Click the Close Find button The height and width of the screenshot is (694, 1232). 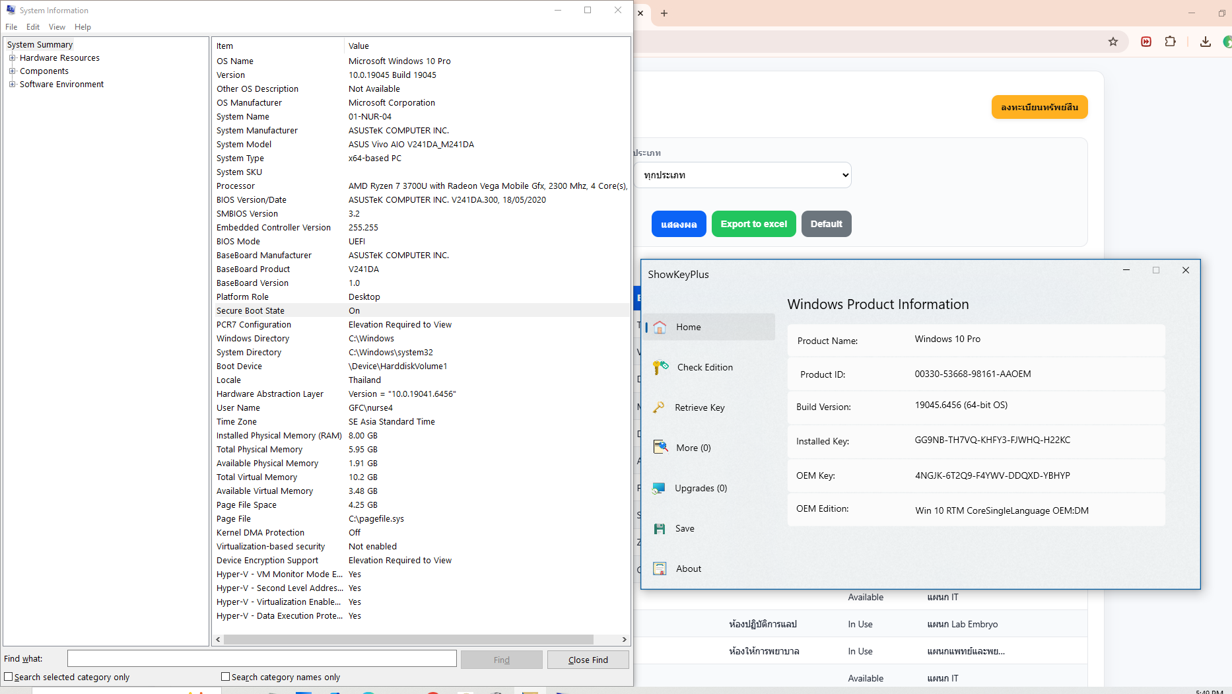tap(588, 660)
